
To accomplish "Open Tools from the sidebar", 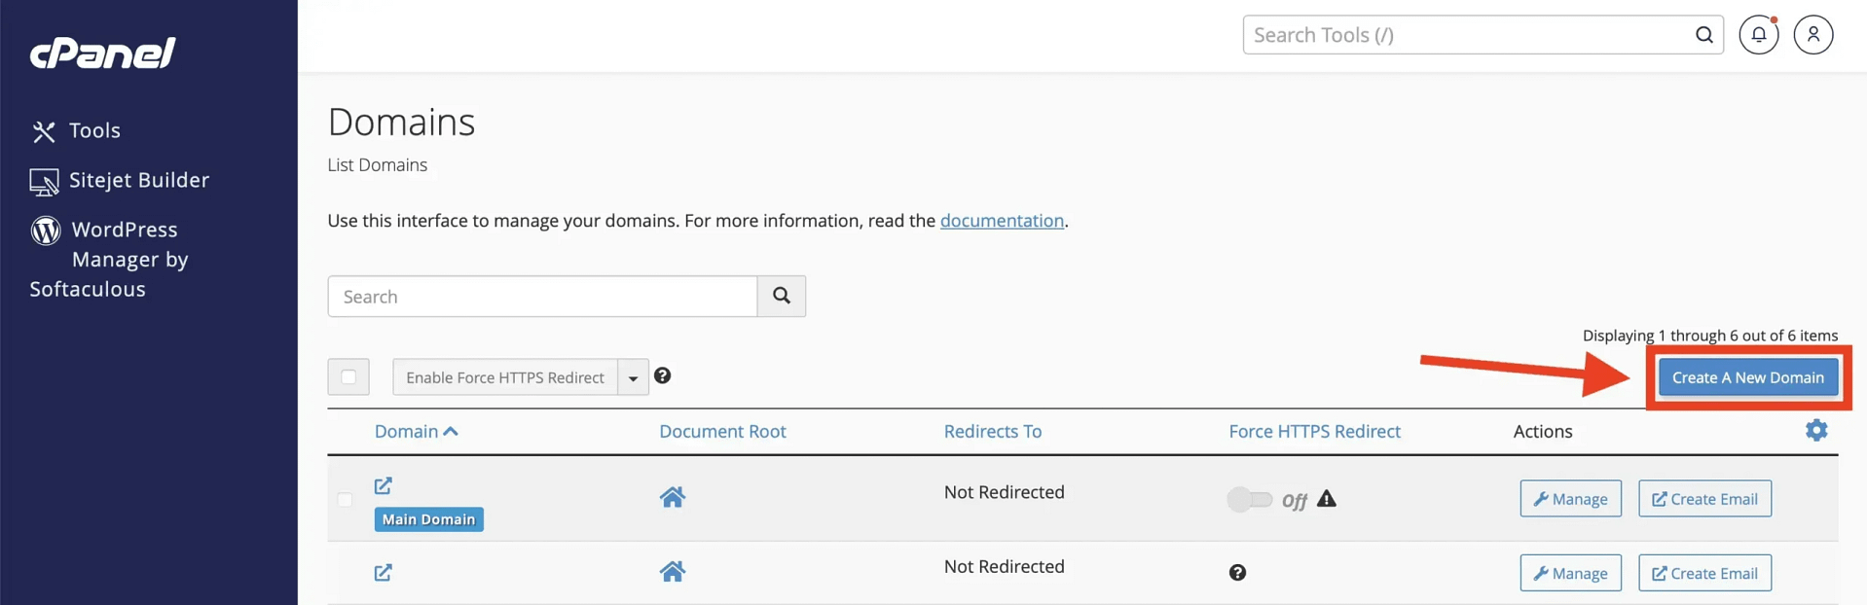I will 76,130.
